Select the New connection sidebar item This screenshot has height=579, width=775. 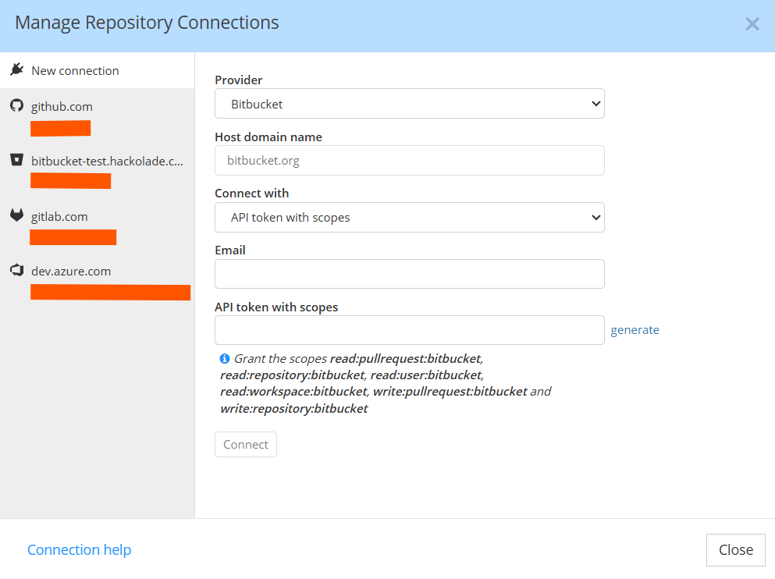[x=75, y=71]
